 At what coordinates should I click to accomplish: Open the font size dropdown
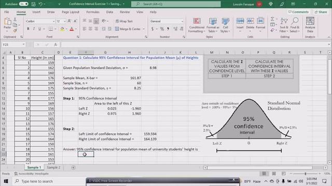[64, 21]
